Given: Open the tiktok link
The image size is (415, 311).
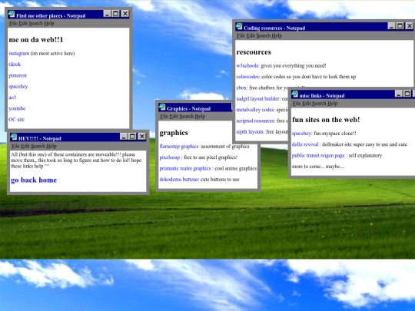Looking at the screenshot, I should (15, 65).
